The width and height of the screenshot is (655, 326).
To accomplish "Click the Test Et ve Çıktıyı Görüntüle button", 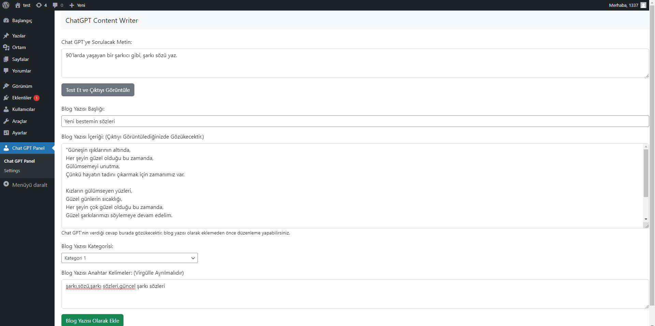I will pos(98,90).
